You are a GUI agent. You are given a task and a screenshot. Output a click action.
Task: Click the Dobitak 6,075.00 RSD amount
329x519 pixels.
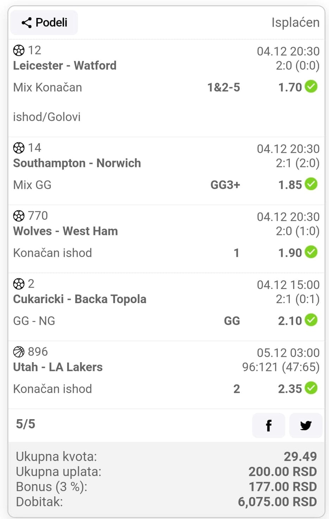(x=278, y=502)
